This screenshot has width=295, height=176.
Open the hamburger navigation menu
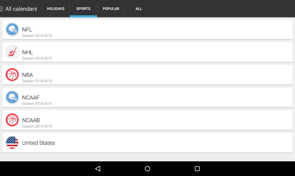tap(1, 9)
